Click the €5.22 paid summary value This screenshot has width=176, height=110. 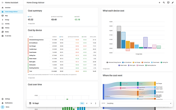(31, 20)
